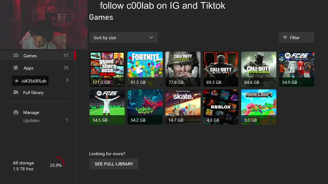
Task: Select the Updates item under Manage
Action: tap(31, 120)
